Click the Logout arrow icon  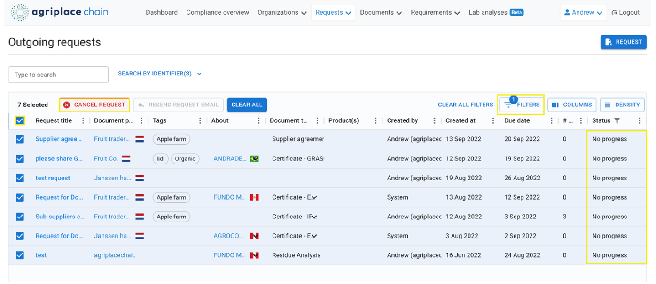coord(614,13)
